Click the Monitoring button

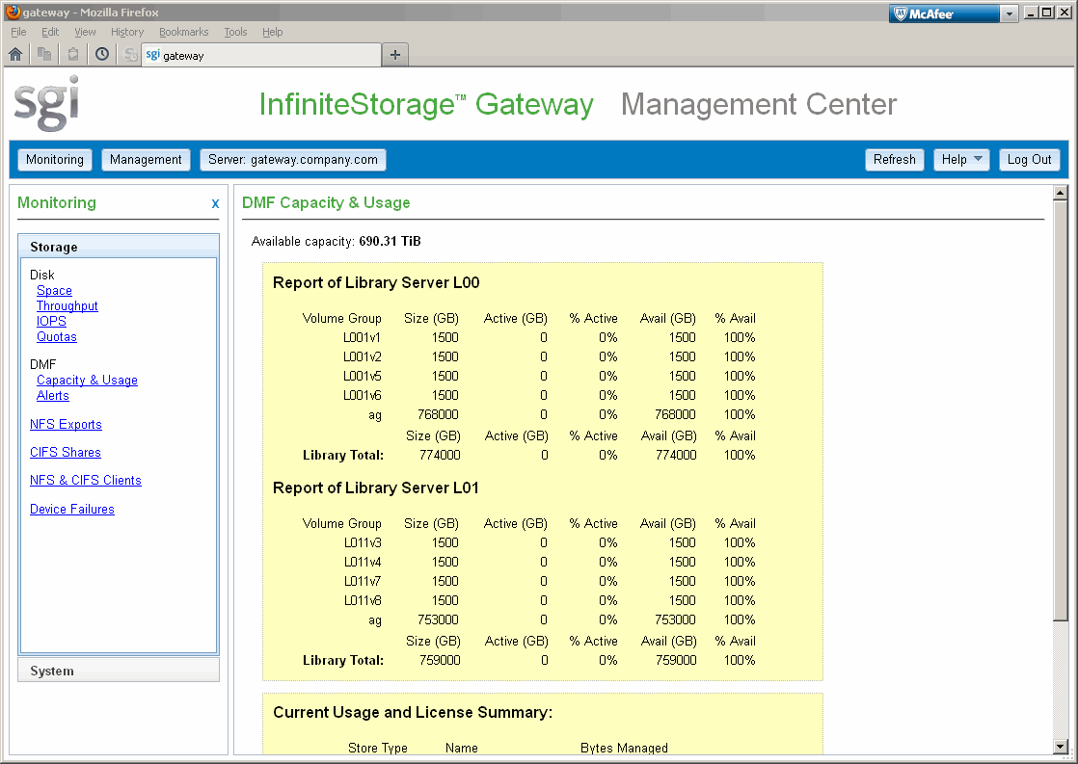(55, 159)
